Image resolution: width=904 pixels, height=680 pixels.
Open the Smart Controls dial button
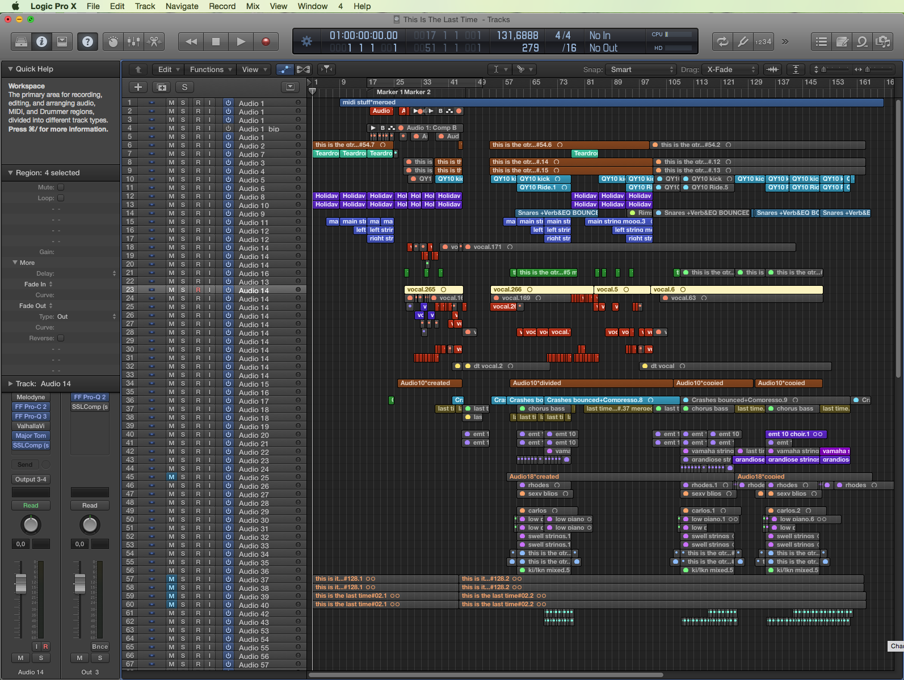113,41
